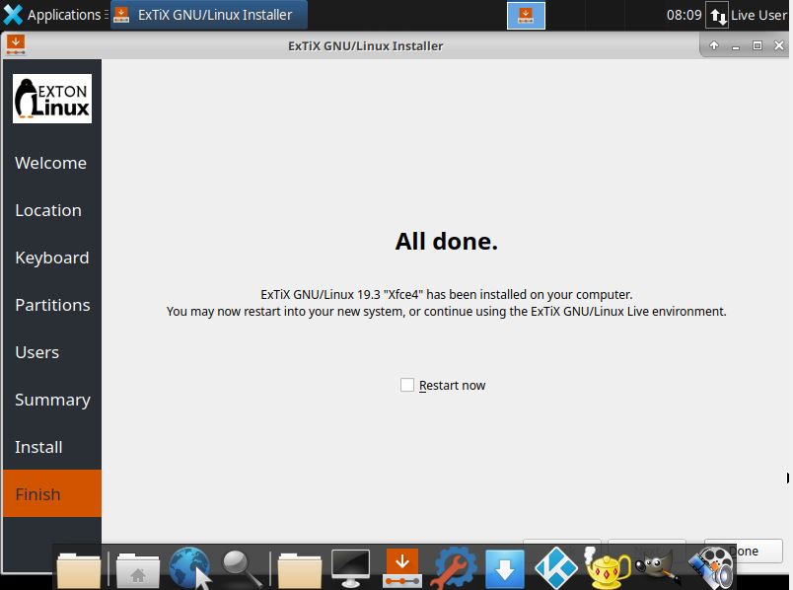Viewport: 793px width, 590px height.
Task: Open blue download arrow icon
Action: pos(505,569)
